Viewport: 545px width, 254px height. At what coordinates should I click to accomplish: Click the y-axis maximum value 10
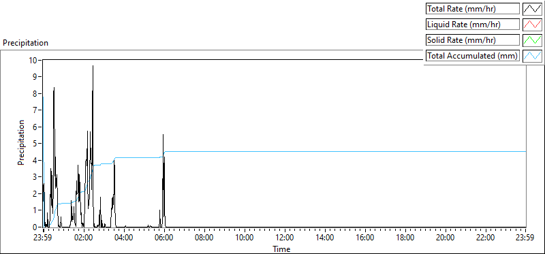[x=33, y=60]
